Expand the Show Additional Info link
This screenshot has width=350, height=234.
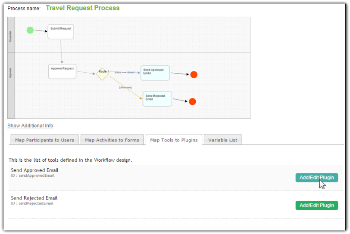[30, 126]
